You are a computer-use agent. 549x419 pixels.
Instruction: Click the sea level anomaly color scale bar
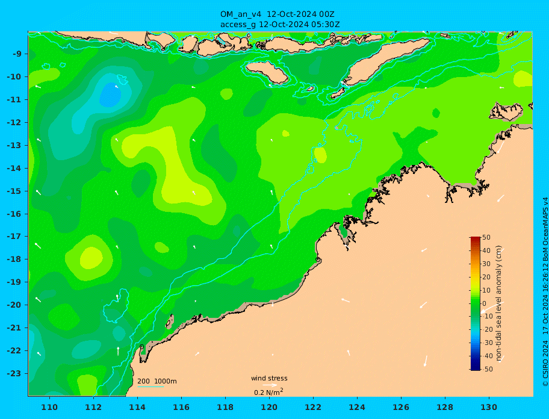pos(476,303)
